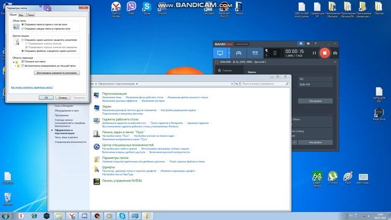Collapse the Bandicam panel chevron

(x=335, y=62)
